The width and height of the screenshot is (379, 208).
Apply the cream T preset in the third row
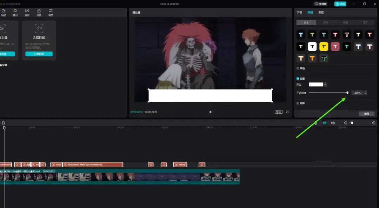click(301, 58)
